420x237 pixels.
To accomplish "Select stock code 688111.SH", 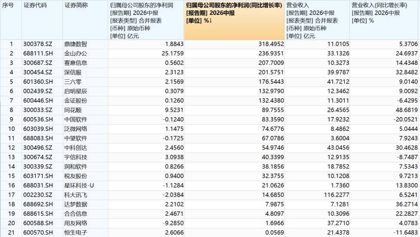I will pos(38,54).
